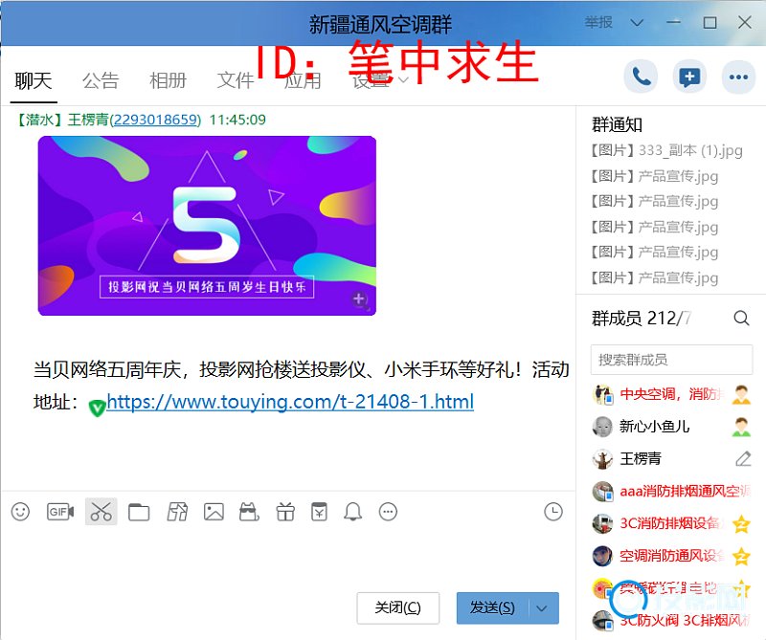Start a group voice call with phone icon
The image size is (766, 640).
coord(641,77)
